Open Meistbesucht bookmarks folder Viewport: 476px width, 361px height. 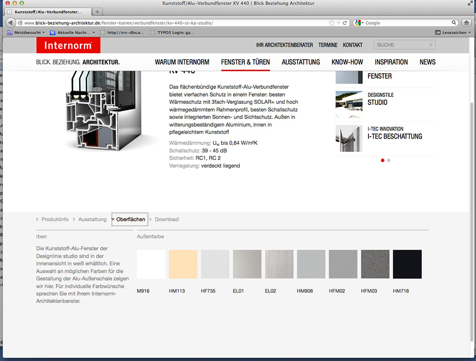point(26,32)
